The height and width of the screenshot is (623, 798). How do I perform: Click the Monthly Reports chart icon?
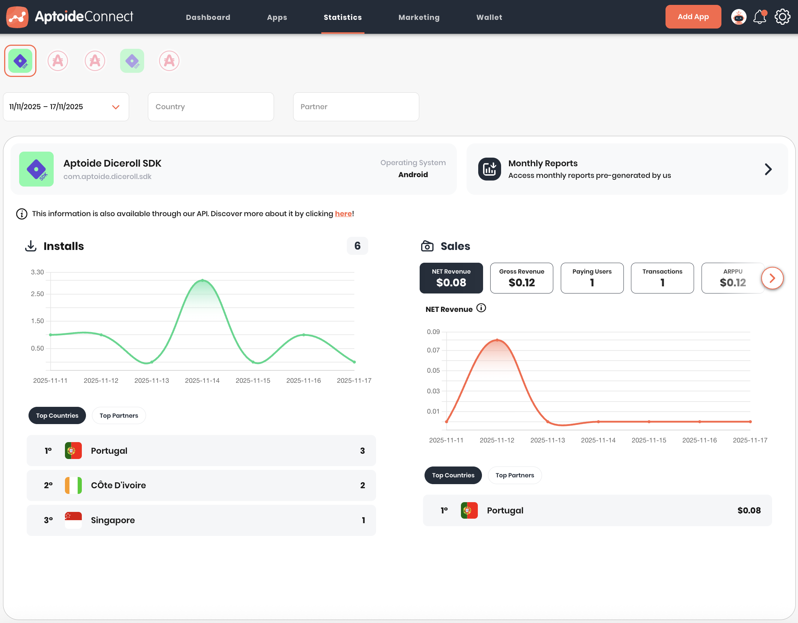(489, 169)
